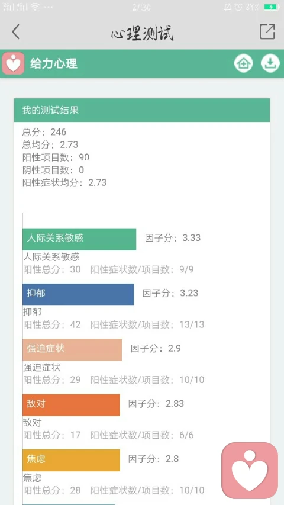284x505 pixels.
Task: Tap the Wi-Fi signal status icon
Action: (x=35, y=7)
